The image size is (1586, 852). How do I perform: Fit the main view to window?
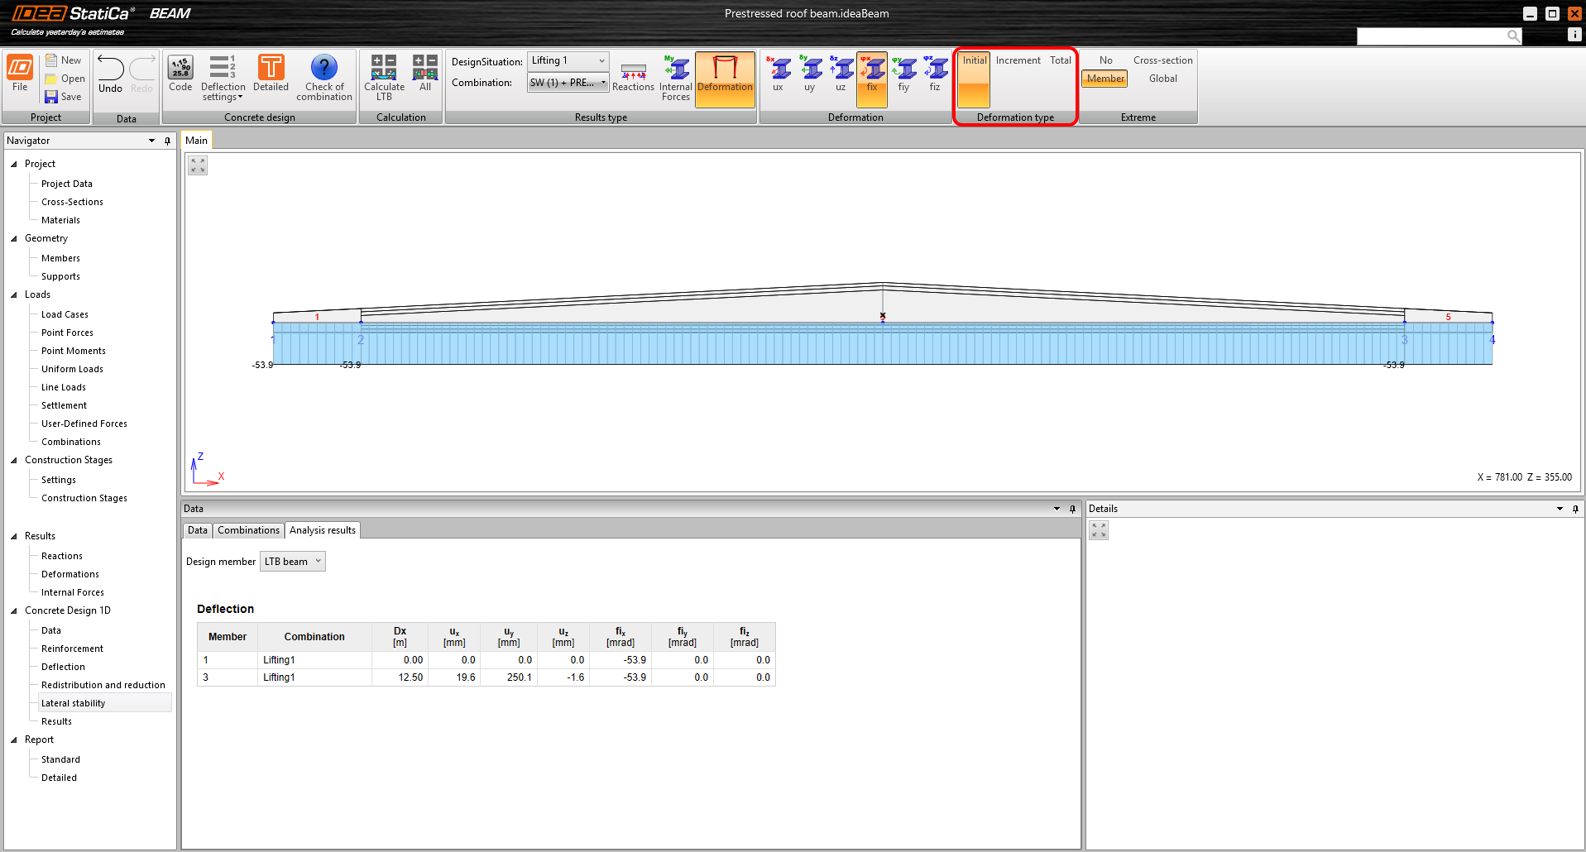[198, 165]
